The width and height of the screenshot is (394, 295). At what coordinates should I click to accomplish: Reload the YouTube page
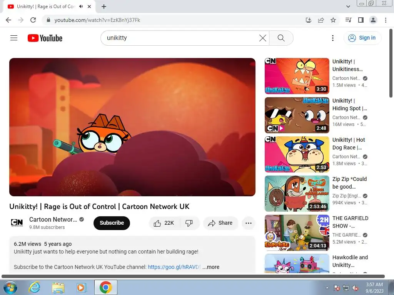coord(33,20)
